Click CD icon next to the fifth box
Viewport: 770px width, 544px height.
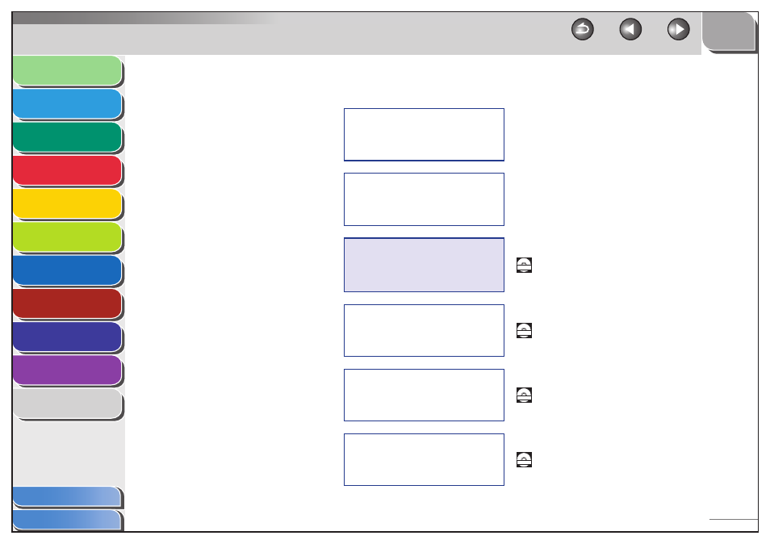[x=524, y=395]
